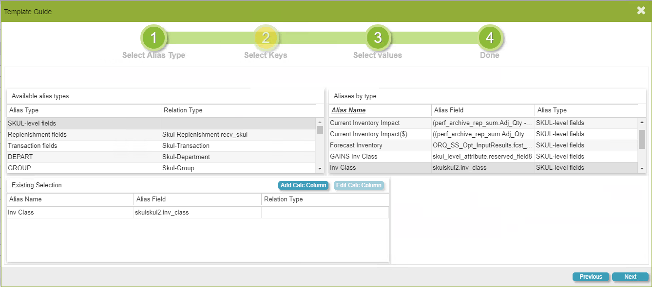Click the Add Calc Column button

[303, 185]
